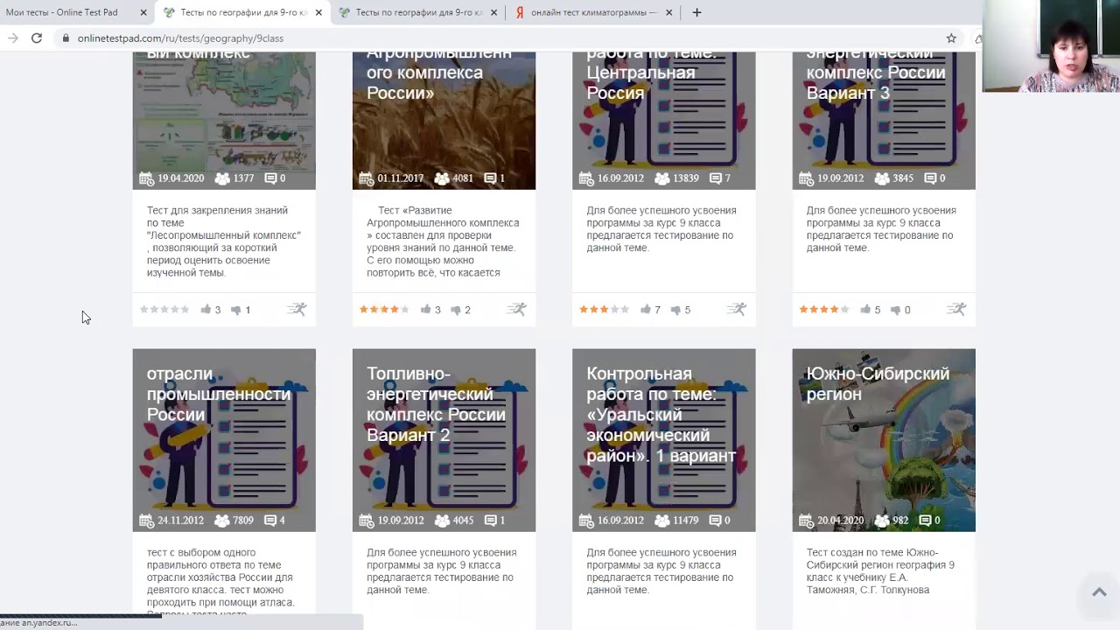
Task: Select participant count 3845
Action: [x=903, y=178]
